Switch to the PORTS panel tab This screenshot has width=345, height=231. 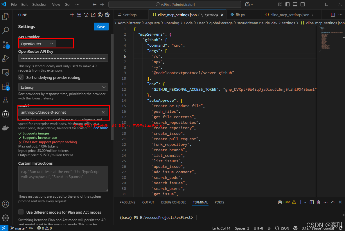pyautogui.click(x=219, y=202)
